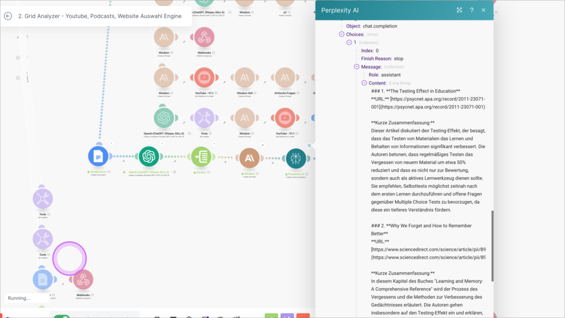Click the upper of the two stacked Tools modules

click(42, 199)
